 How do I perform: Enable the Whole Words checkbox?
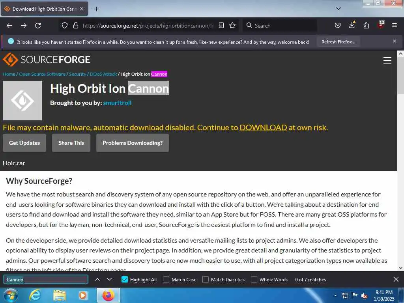click(254, 280)
